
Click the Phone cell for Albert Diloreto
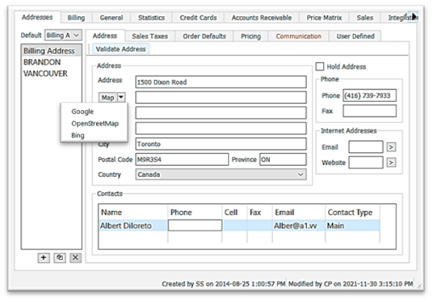point(195,226)
